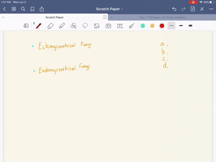The image size is (216, 162).
Task: Open the more options menu
Action: click(211, 9)
